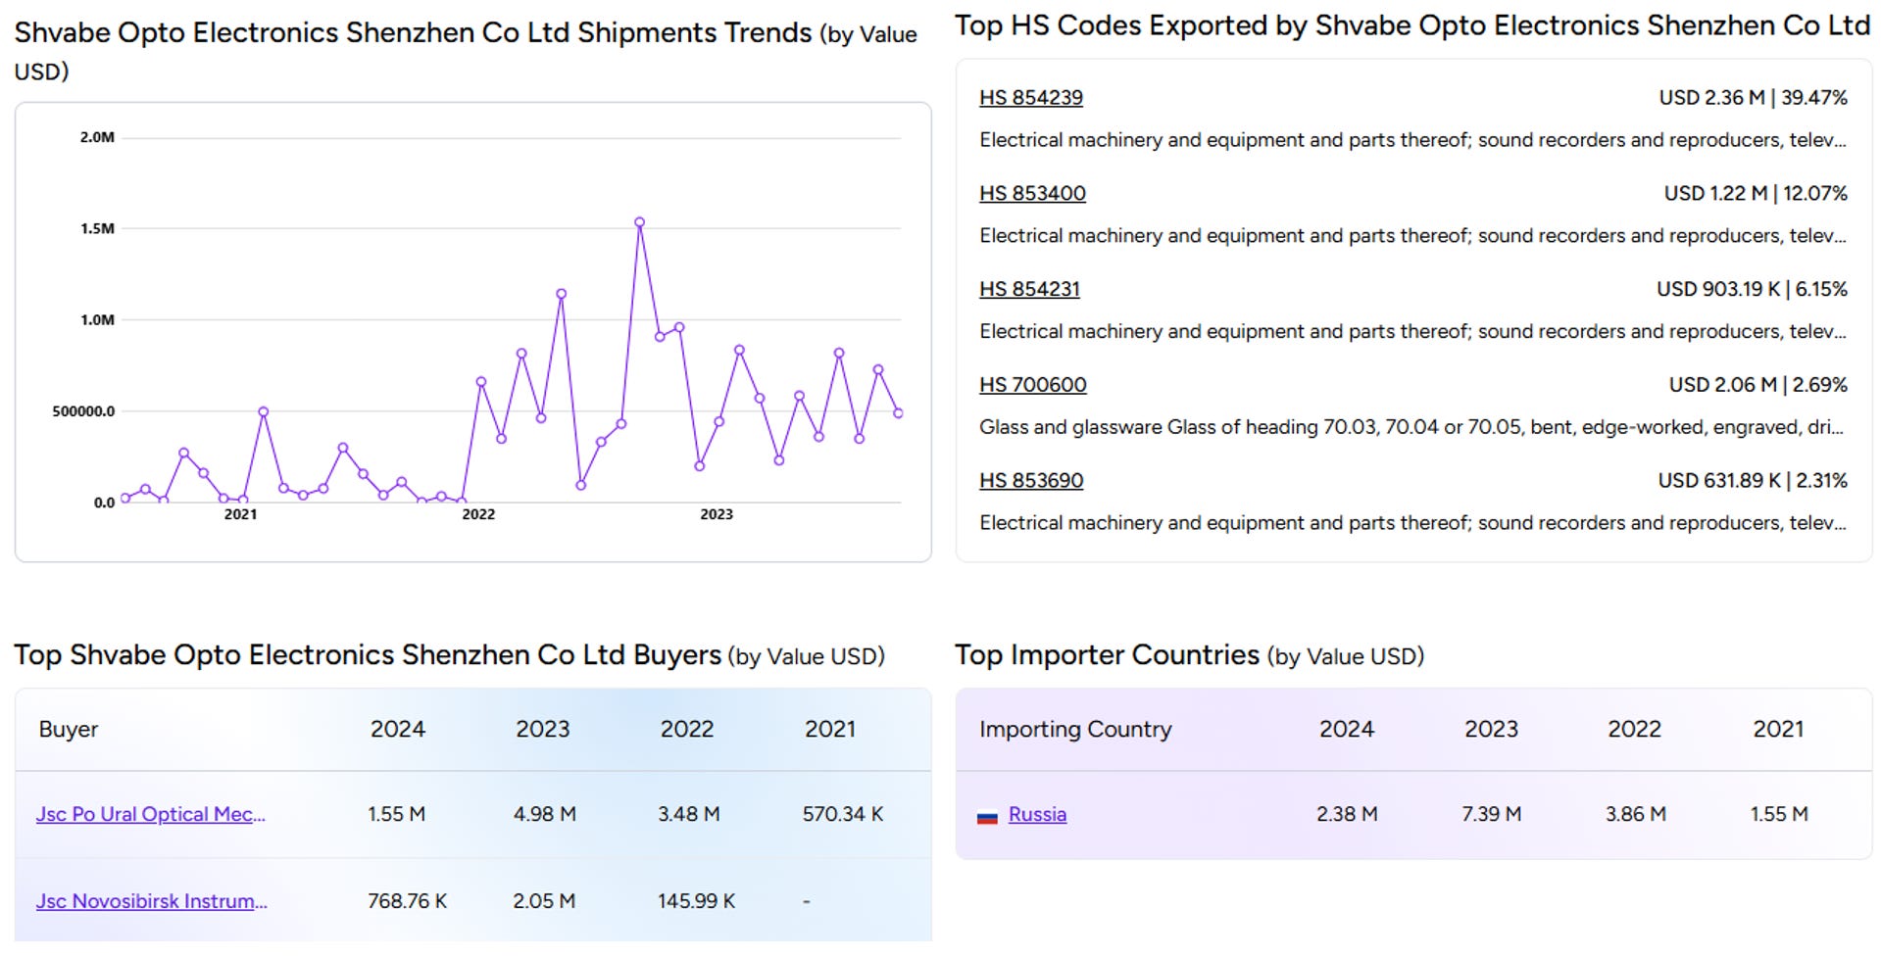Click the Top Importer Countries heading
Viewport: 1881px width, 957px height.
1189,655
